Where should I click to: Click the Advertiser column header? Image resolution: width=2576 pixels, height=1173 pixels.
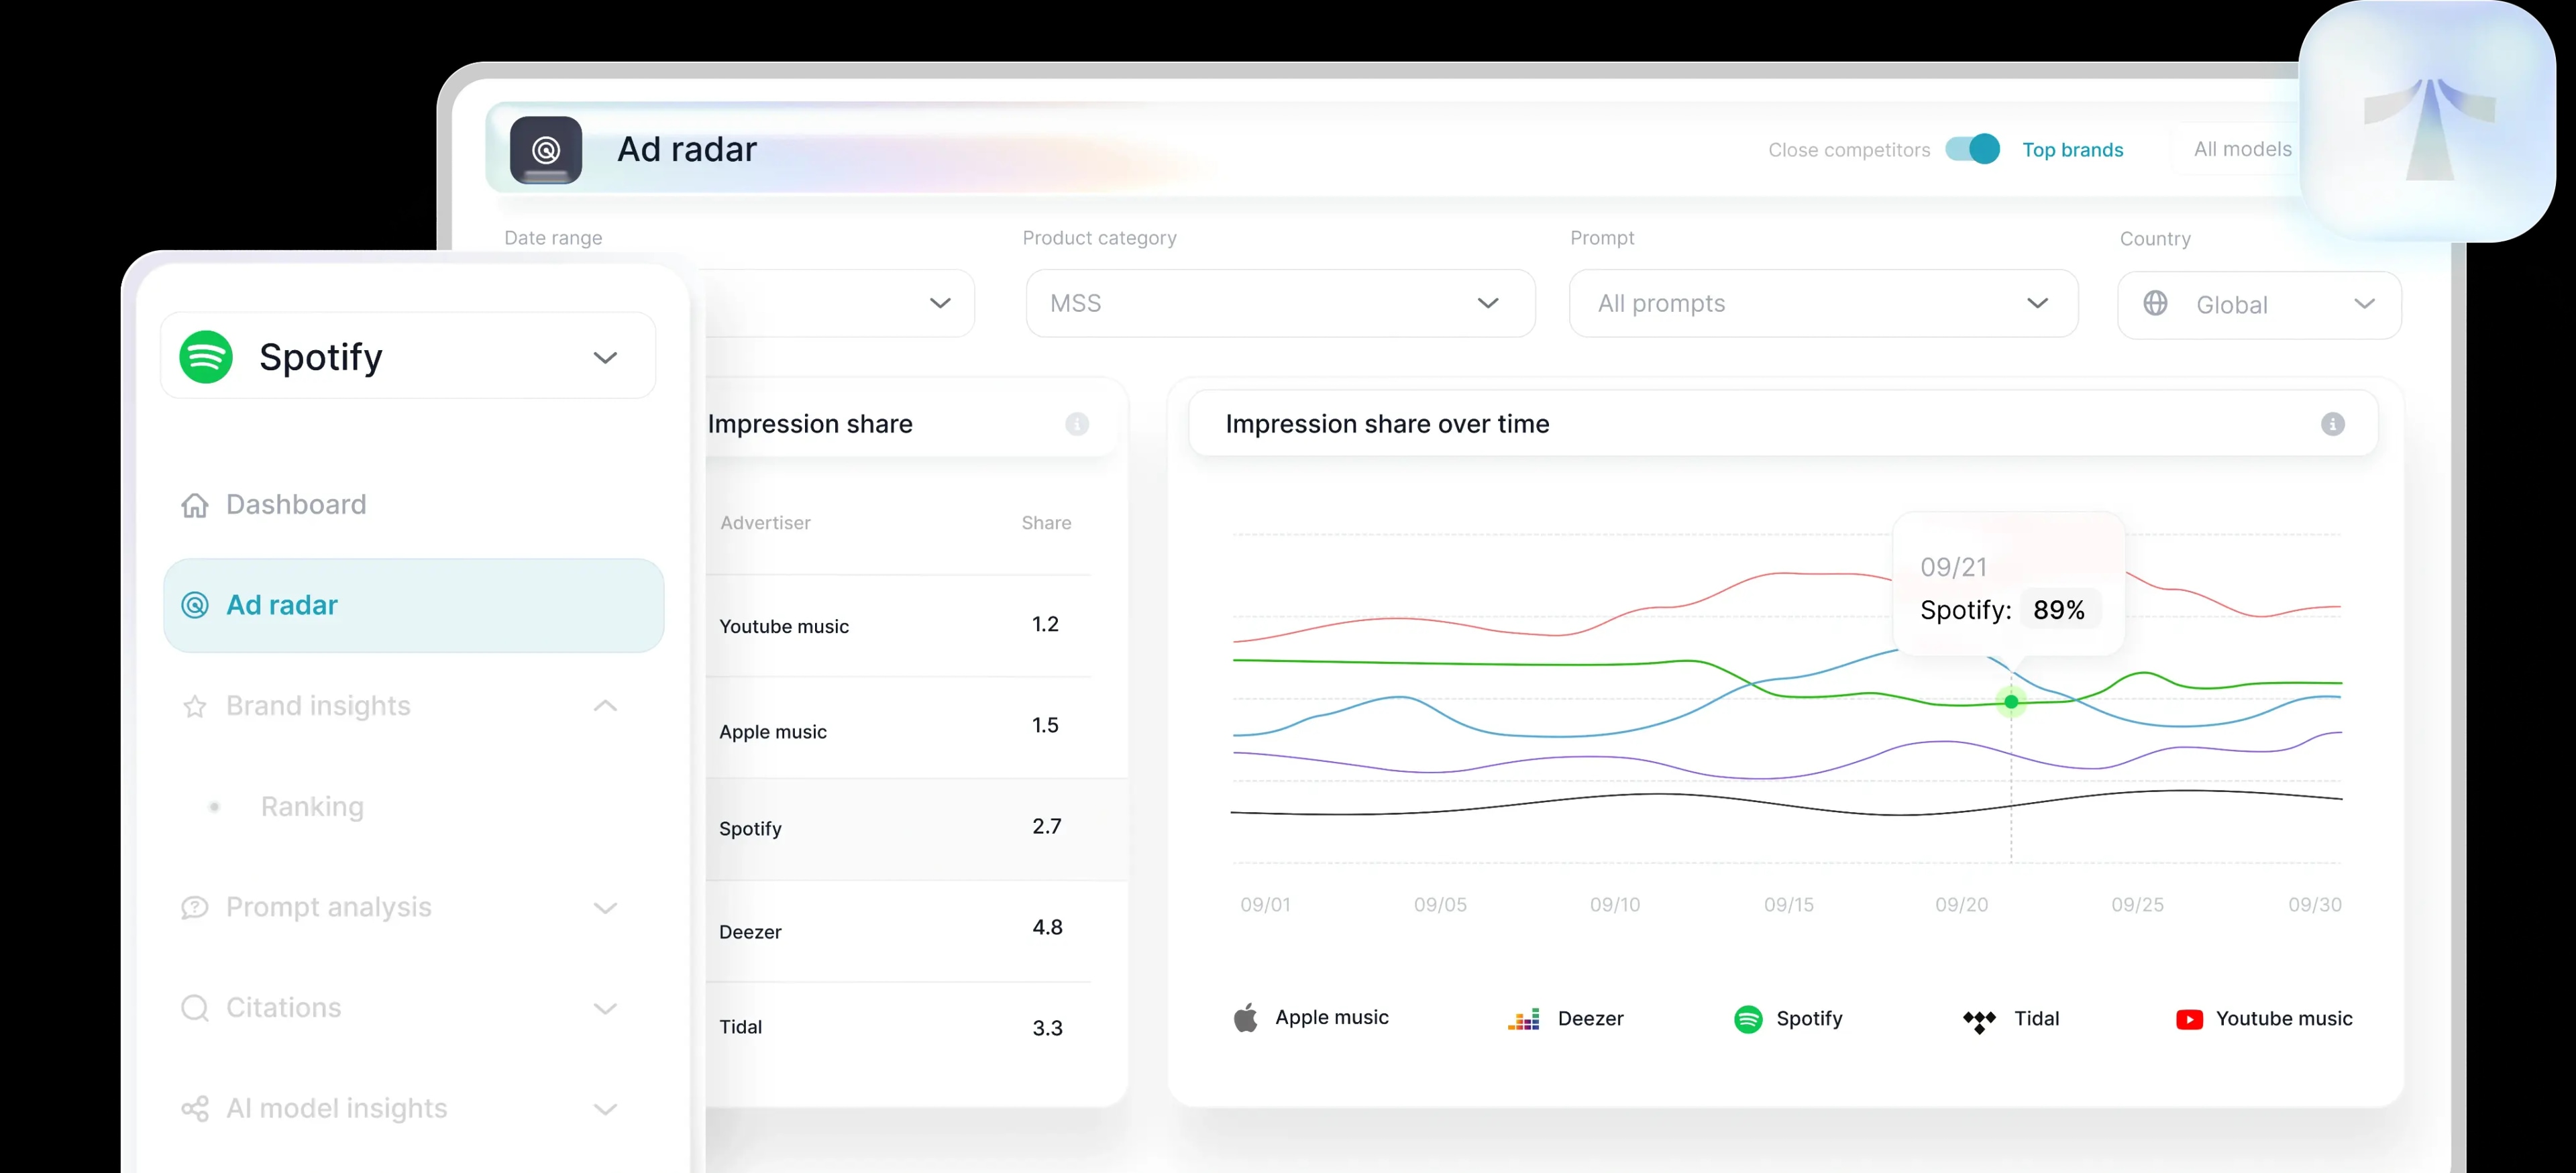[765, 523]
